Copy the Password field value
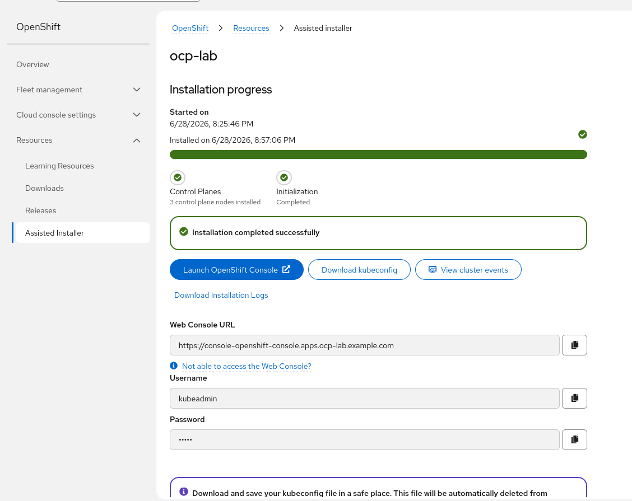 coord(574,439)
